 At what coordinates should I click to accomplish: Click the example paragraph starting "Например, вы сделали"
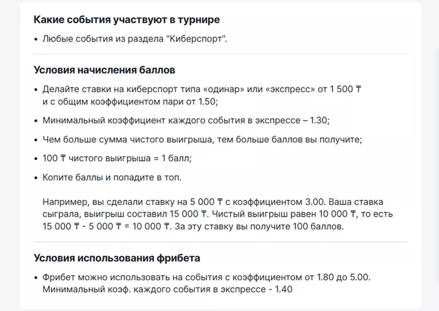click(x=217, y=214)
